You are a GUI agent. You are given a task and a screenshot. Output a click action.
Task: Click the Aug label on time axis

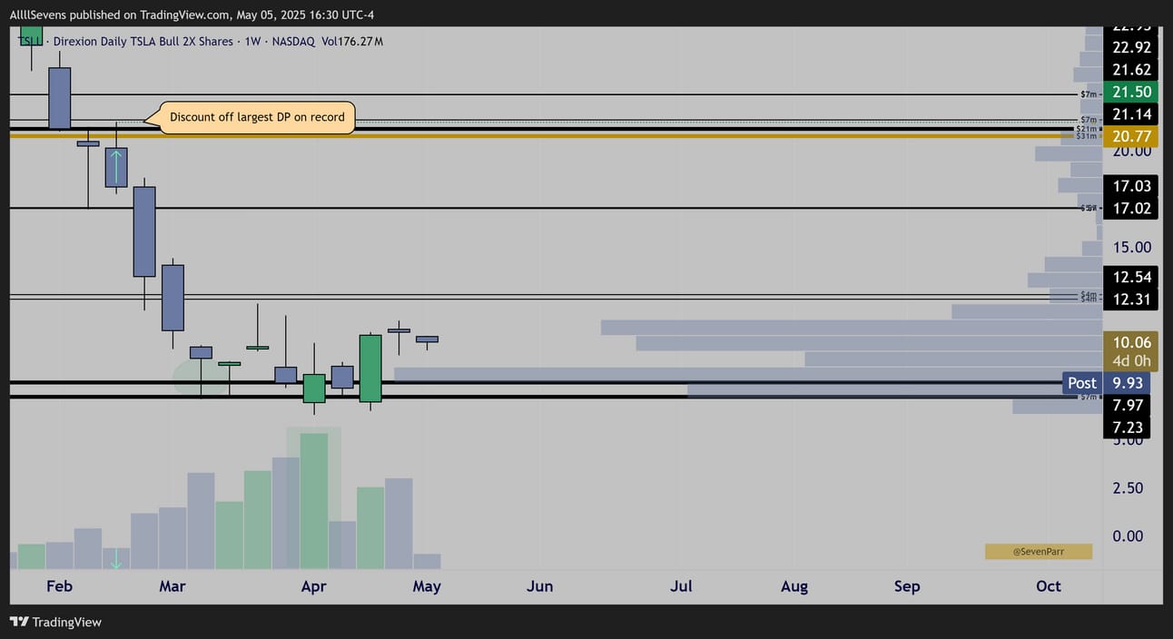click(794, 586)
